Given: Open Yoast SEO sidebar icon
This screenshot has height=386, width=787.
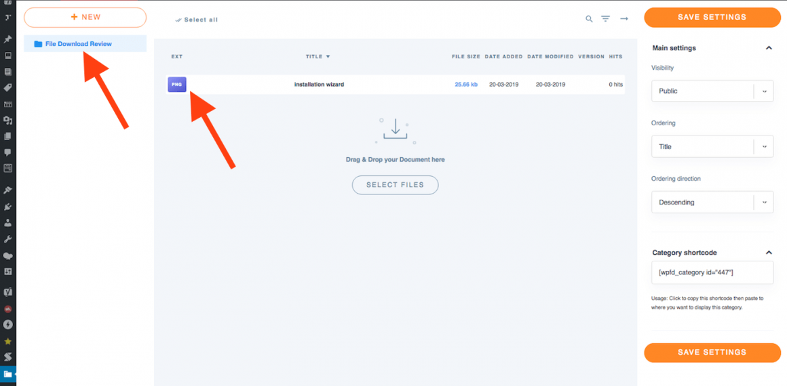Looking at the screenshot, I should pos(7,291).
